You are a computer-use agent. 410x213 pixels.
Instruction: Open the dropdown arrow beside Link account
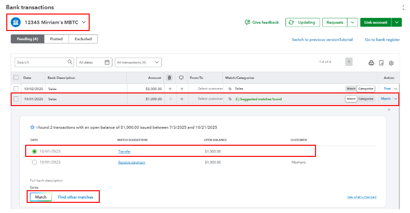pos(397,22)
